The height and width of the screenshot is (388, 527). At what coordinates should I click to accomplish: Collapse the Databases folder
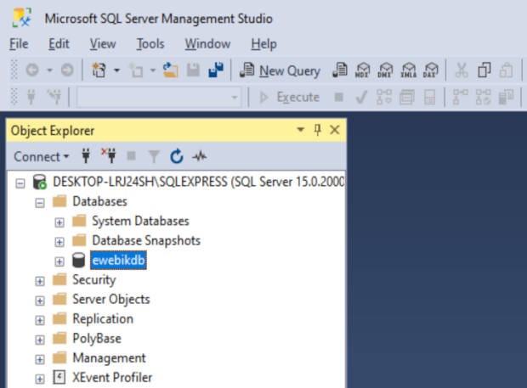(40, 203)
